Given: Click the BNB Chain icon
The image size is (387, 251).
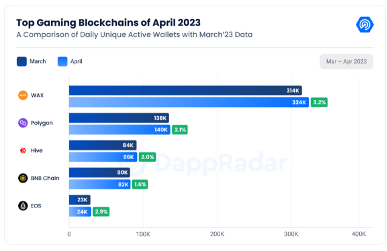Looking at the screenshot, I should point(23,178).
